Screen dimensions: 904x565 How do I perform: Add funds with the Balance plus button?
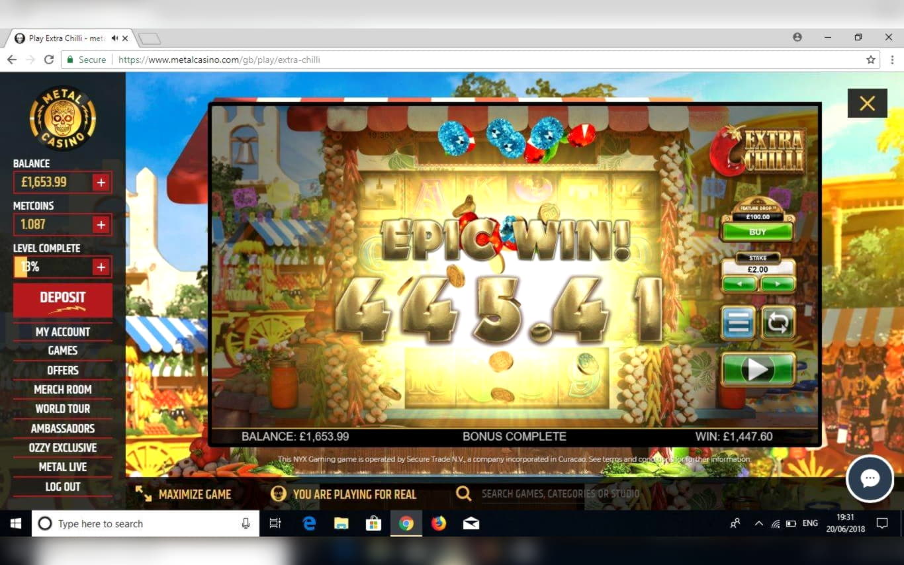[101, 182]
